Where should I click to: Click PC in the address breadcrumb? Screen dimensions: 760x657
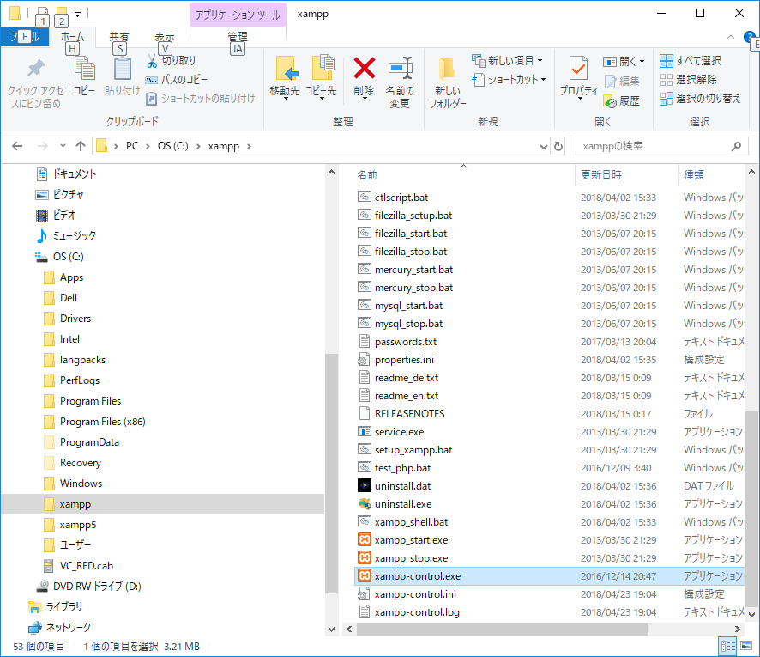click(x=132, y=146)
